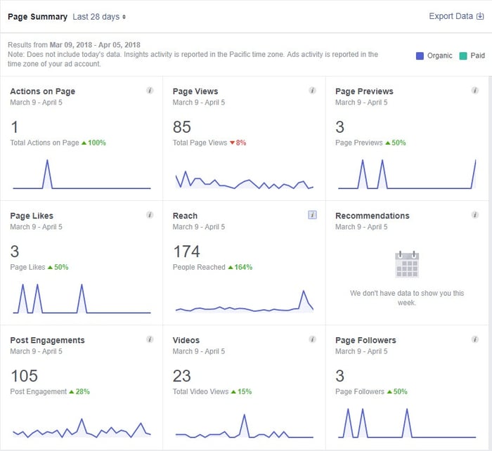
Task: Click the info icon on Post Engagements card
Action: [x=150, y=340]
